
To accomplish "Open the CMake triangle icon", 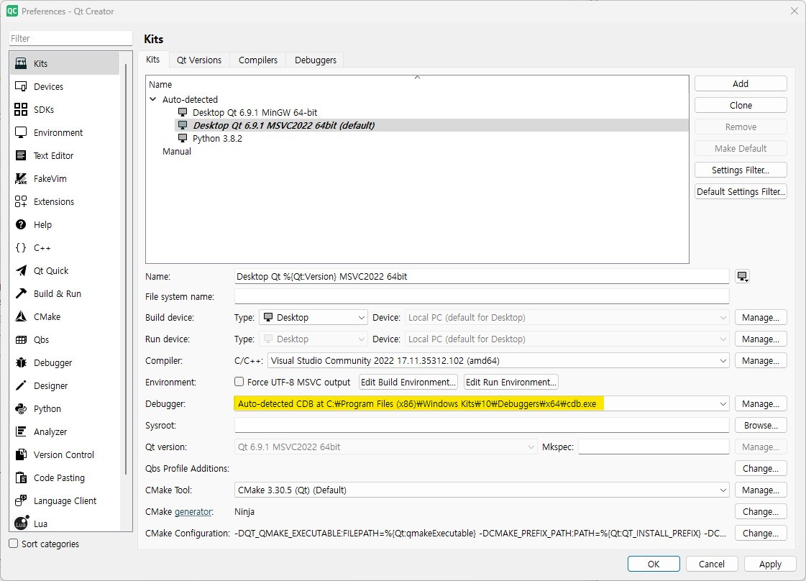I will [21, 316].
